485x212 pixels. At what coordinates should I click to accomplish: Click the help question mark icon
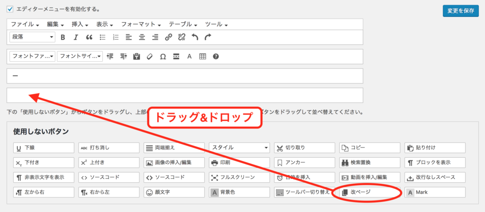coord(216,57)
